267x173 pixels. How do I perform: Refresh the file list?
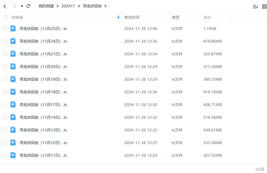pyautogui.click(x=29, y=6)
